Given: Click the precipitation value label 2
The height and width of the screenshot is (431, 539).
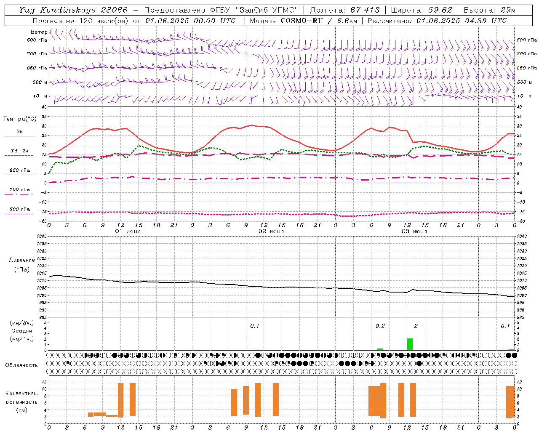Looking at the screenshot, I should pos(416,326).
